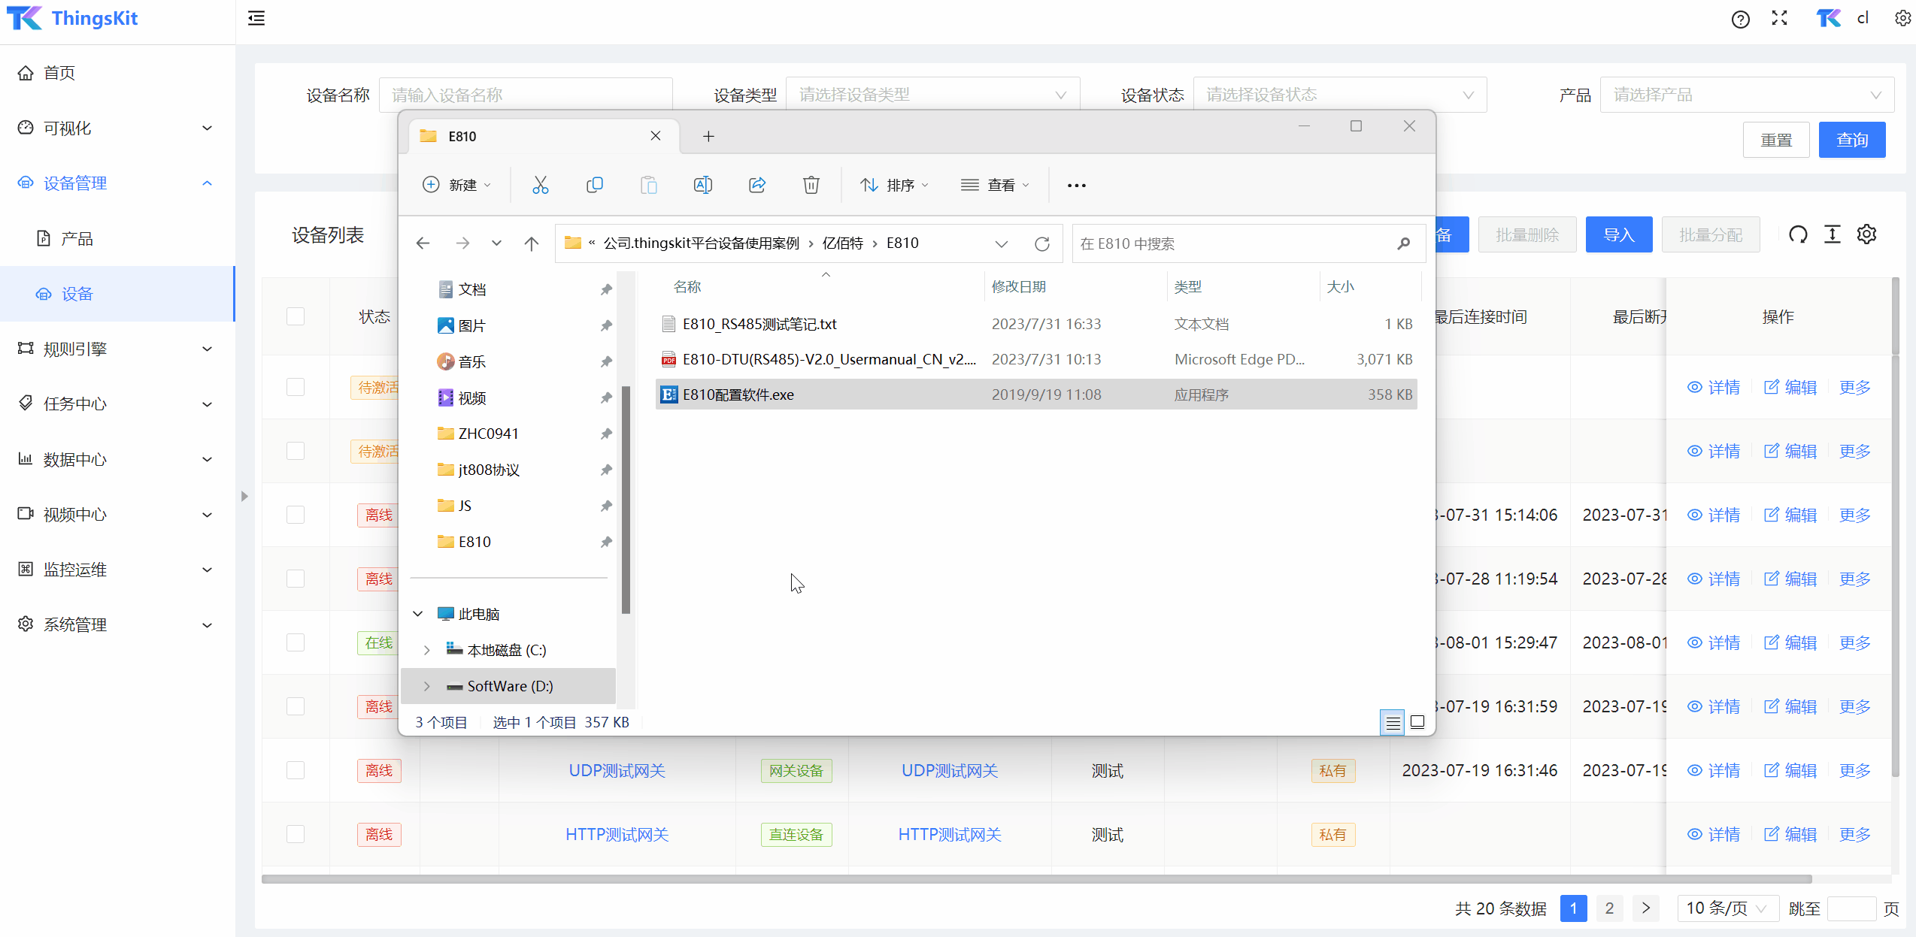The height and width of the screenshot is (937, 1916).
Task: Click the 导入 import button
Action: coord(1619,234)
